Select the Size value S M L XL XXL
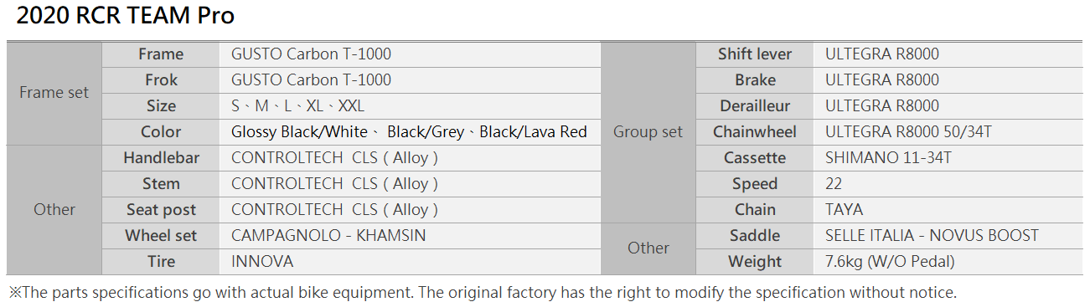Screen dimensions: 1090x302 (298, 106)
